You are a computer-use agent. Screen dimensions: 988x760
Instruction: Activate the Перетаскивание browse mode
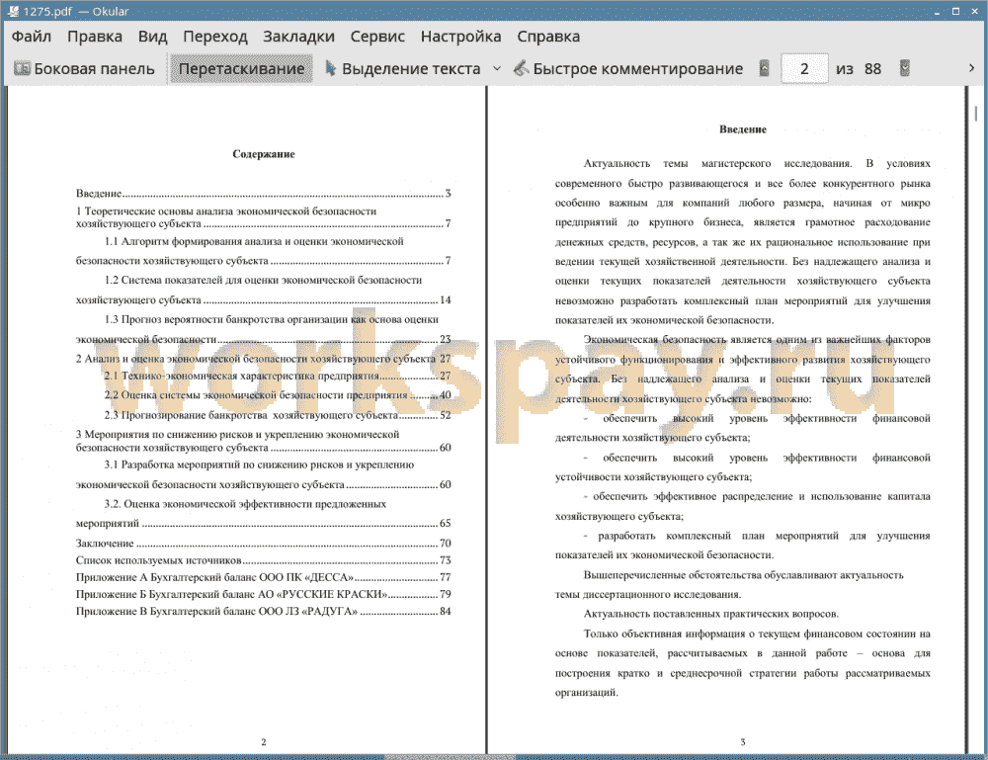click(241, 69)
